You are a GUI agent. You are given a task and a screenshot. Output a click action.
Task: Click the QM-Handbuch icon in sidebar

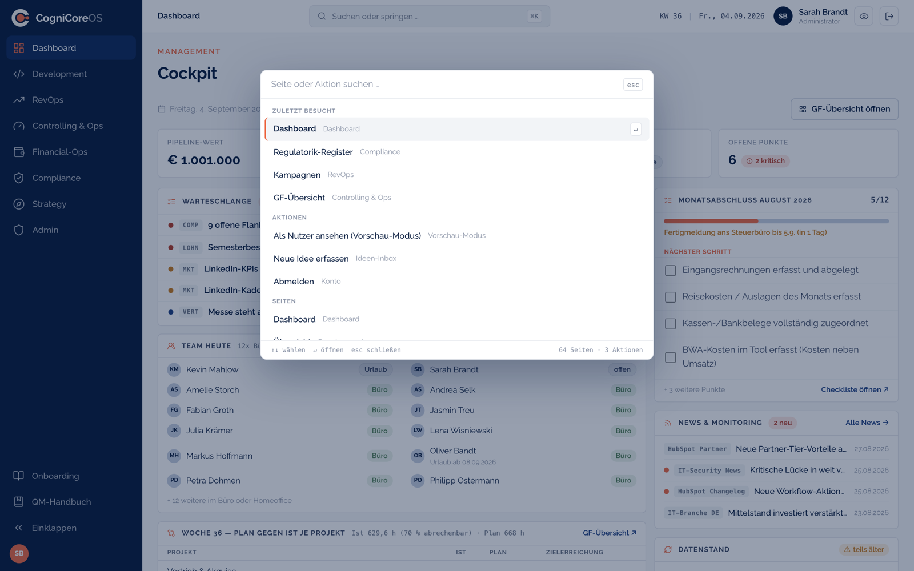click(x=19, y=502)
